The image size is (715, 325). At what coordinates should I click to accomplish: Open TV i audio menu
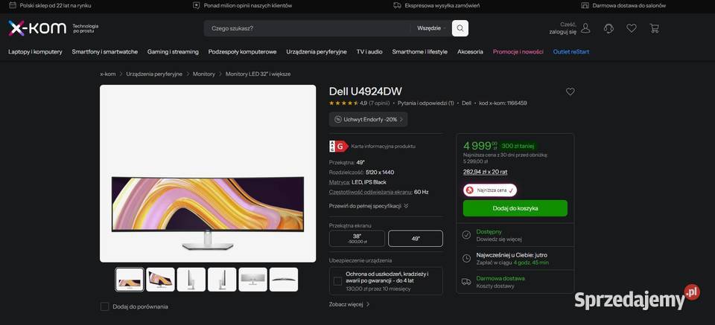(x=369, y=52)
